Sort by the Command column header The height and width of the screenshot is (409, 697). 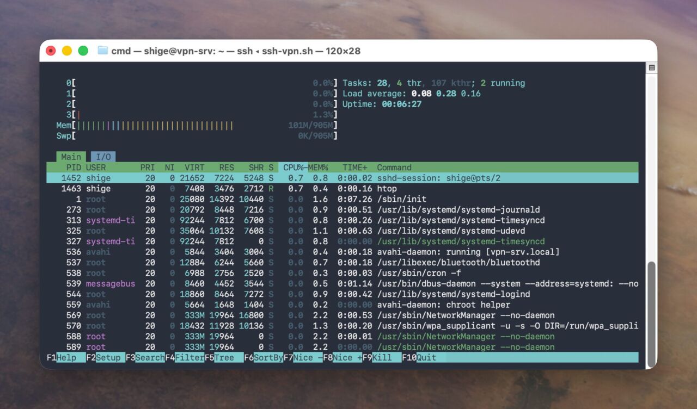click(x=394, y=168)
